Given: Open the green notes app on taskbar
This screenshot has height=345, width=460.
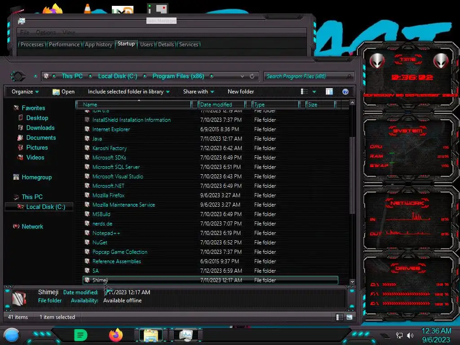Looking at the screenshot, I should 81,335.
